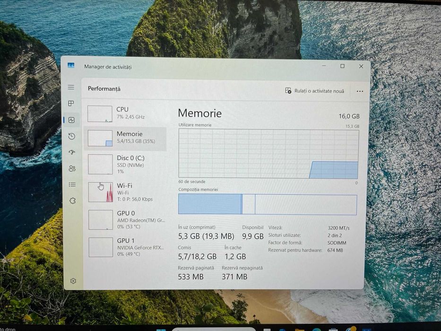Viewport: 441px width, 331px height.
Task: Open the Details list icon
Action: click(72, 184)
